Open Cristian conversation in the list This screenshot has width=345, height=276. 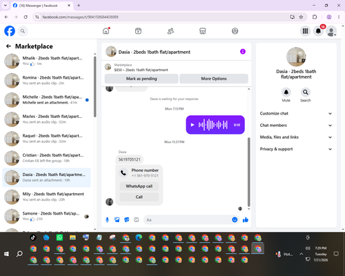pyautogui.click(x=46, y=158)
